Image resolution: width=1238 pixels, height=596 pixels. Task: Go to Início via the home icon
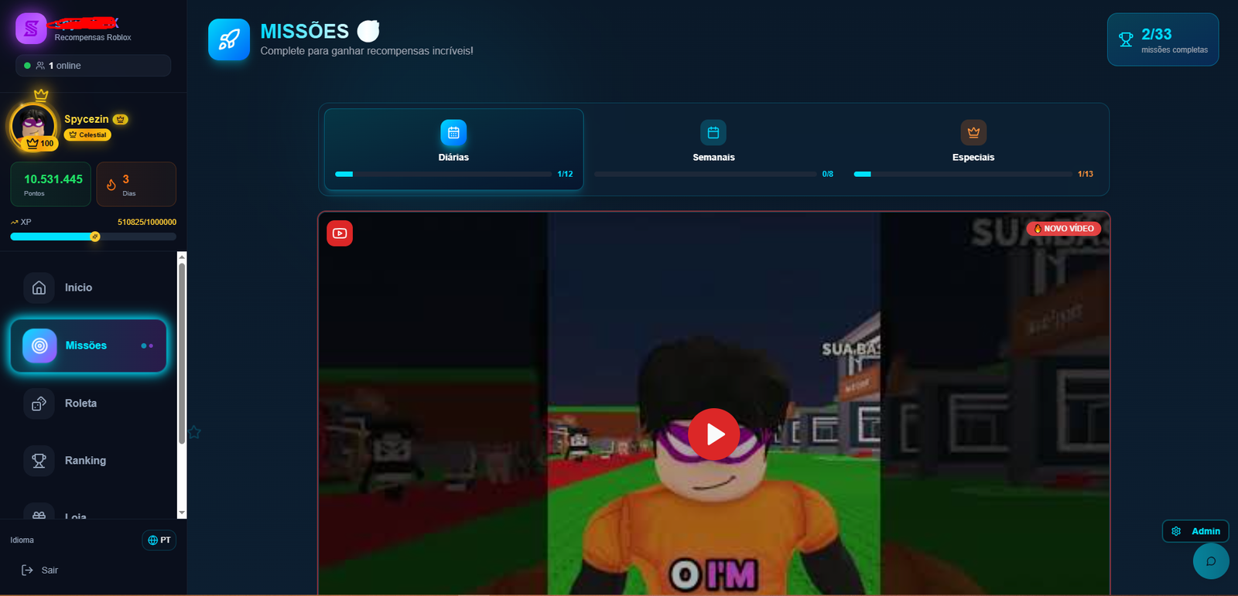click(x=39, y=288)
